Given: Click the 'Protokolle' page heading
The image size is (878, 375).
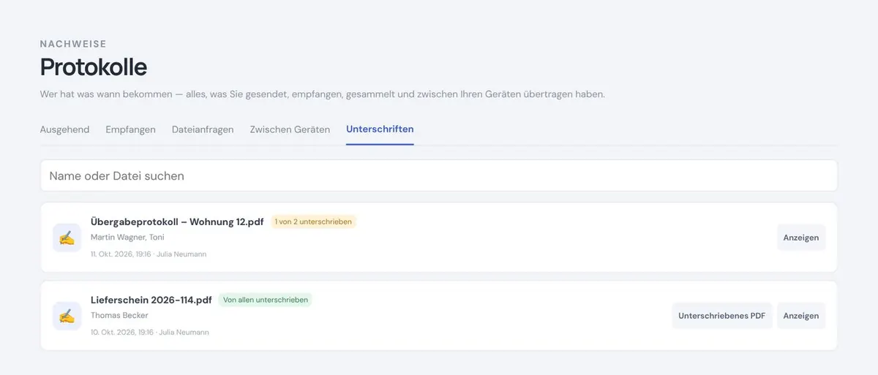Looking at the screenshot, I should pos(94,67).
